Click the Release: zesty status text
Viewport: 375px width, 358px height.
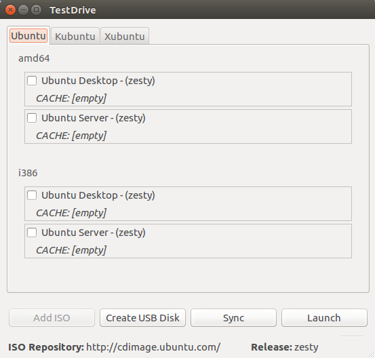coord(285,347)
